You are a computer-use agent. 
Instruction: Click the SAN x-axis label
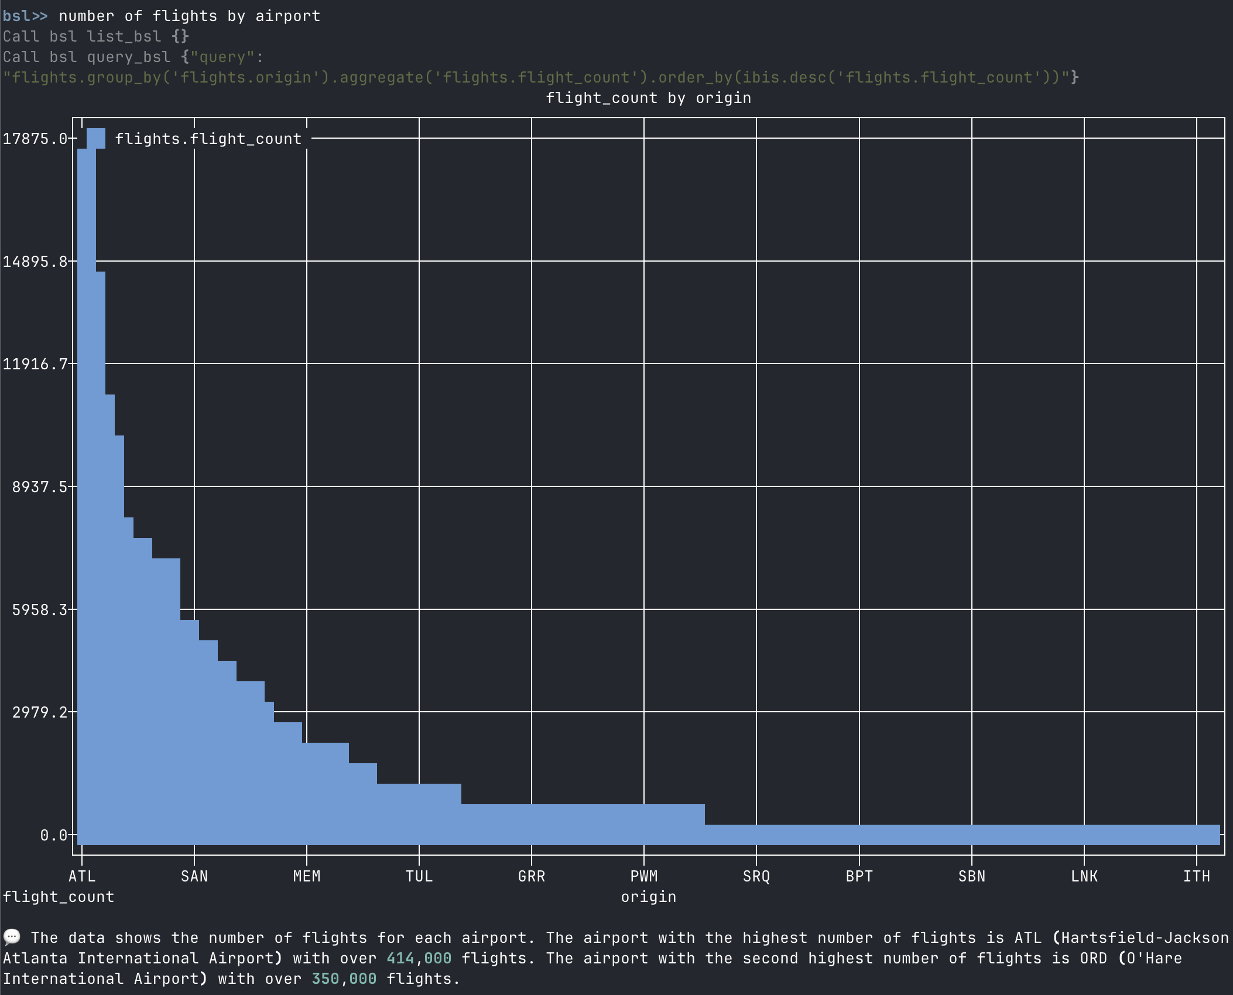pyautogui.click(x=194, y=876)
